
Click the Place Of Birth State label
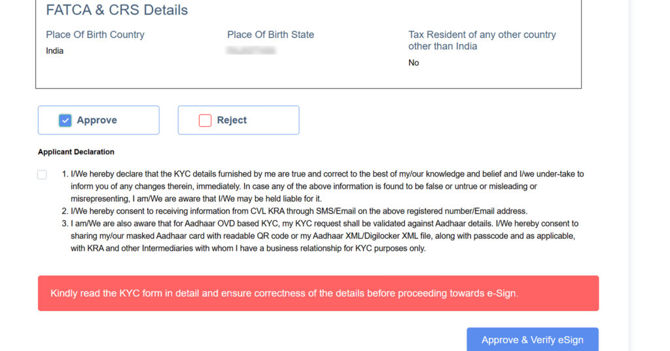point(270,35)
